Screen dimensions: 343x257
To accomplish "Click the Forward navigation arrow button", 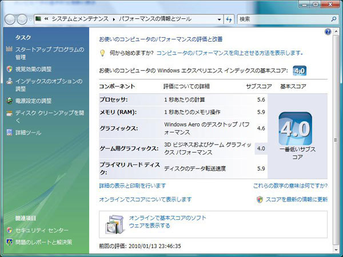I will click(22, 19).
